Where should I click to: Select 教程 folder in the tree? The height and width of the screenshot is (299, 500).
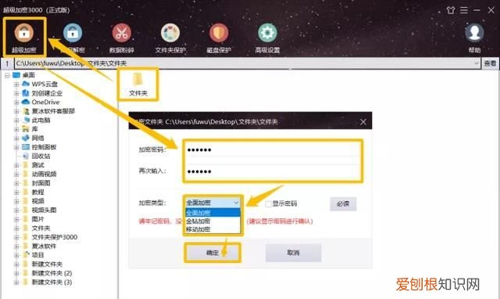[x=37, y=192]
